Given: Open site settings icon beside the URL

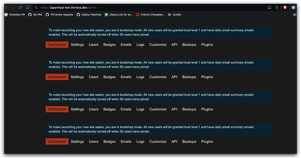Looking at the screenshot, I should click(x=36, y=7).
